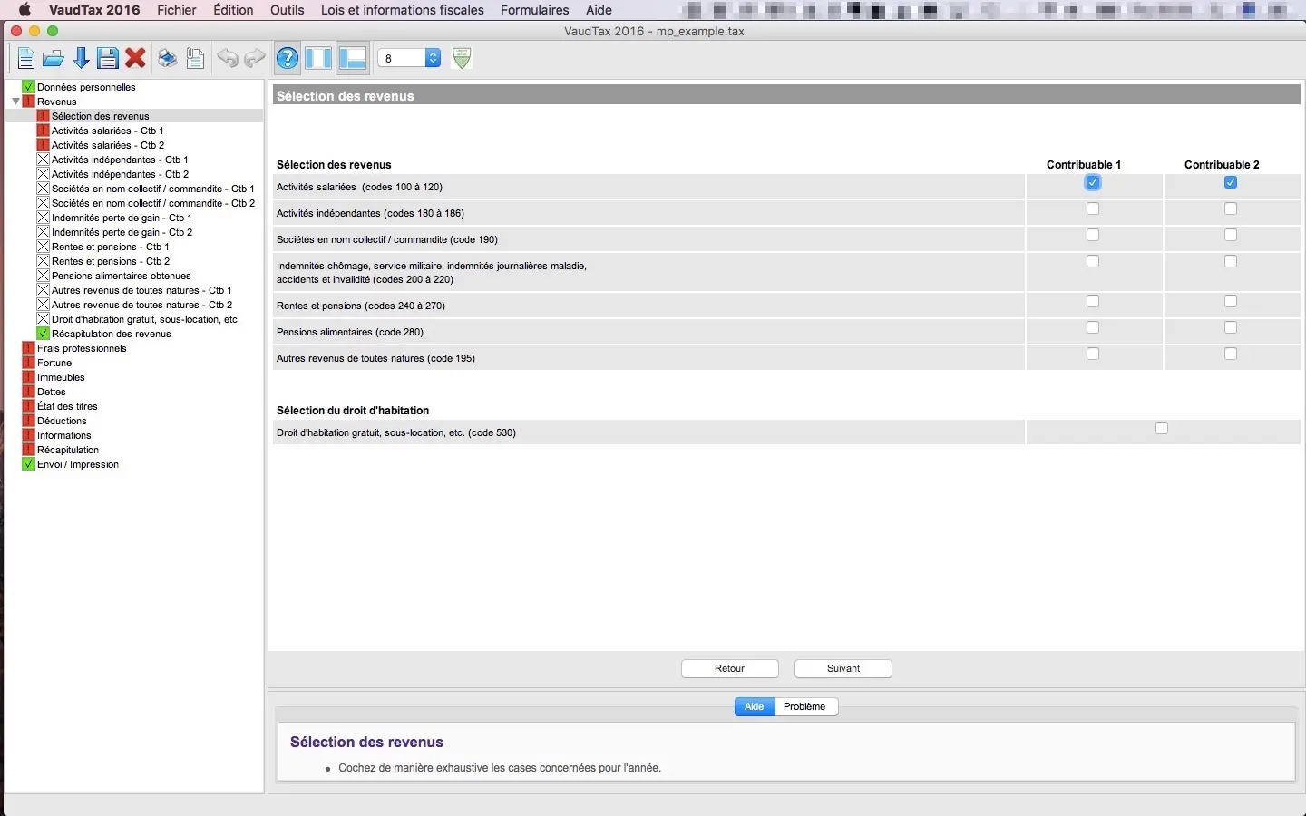Uncheck Activités salariées for Contribuable 1

1093,183
